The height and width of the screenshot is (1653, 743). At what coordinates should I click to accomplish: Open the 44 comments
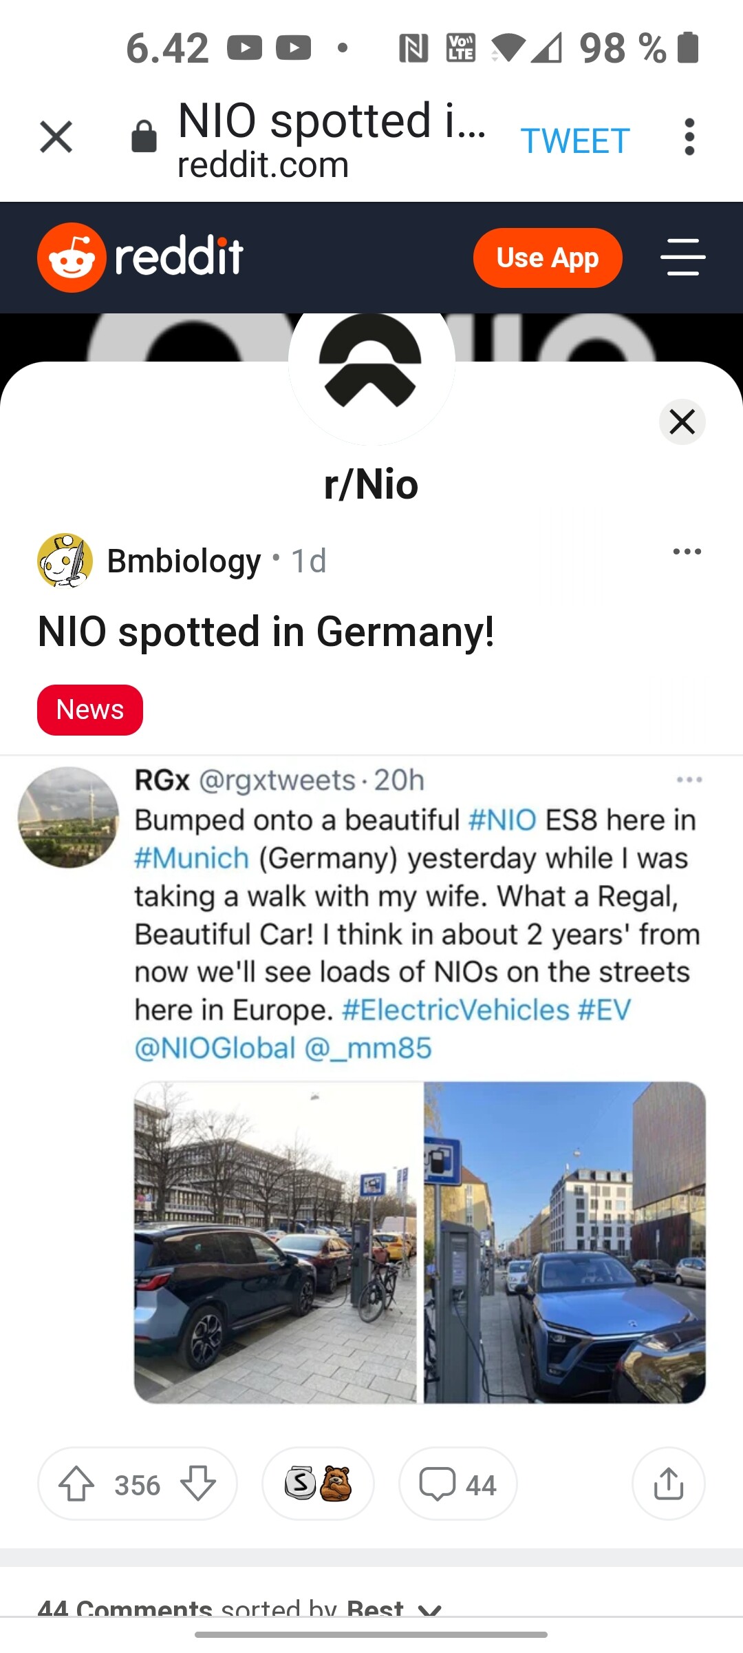(x=457, y=1484)
